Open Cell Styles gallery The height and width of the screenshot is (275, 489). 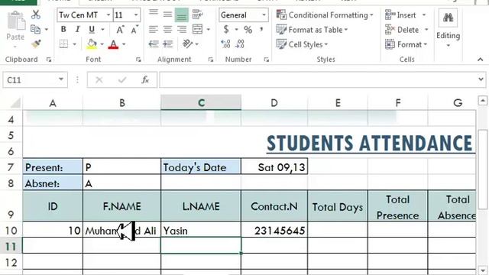click(303, 44)
